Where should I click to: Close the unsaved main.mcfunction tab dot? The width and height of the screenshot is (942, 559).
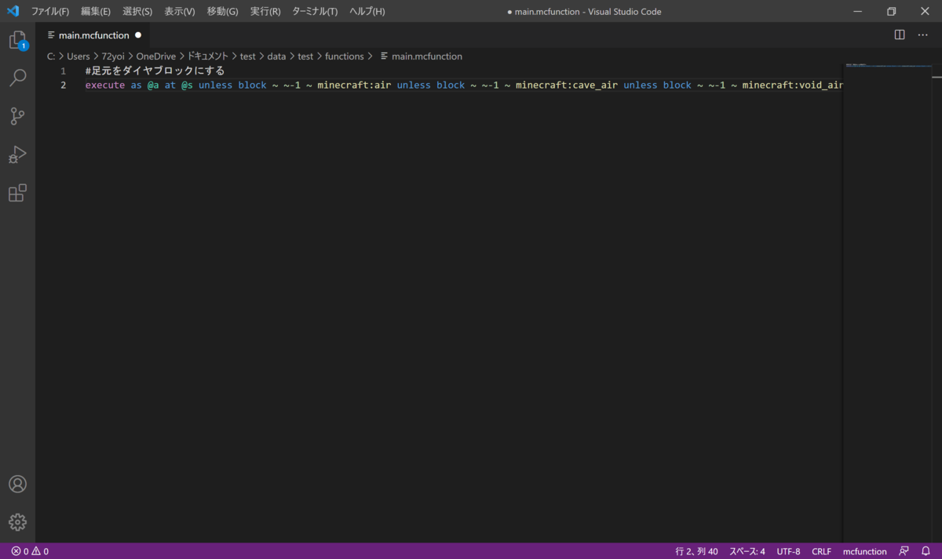tap(138, 34)
